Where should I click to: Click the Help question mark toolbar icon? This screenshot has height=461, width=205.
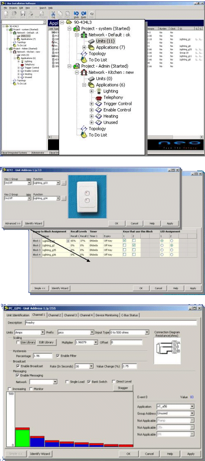92,14
